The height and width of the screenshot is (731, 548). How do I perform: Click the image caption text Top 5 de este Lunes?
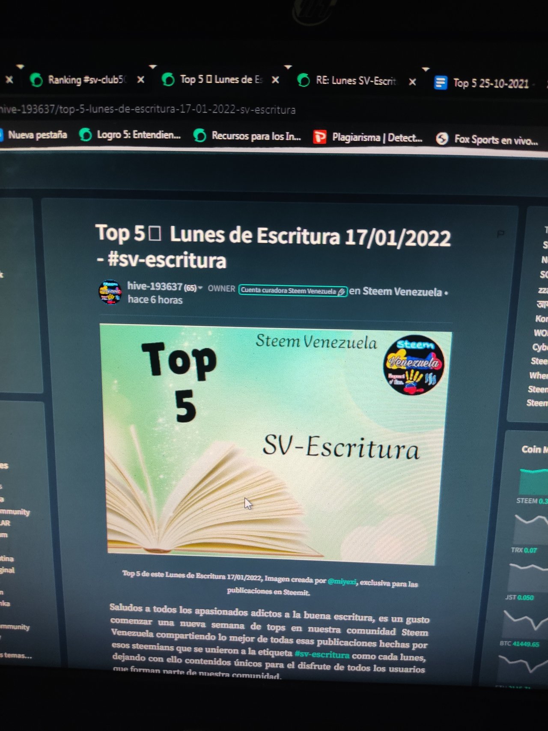(270, 583)
